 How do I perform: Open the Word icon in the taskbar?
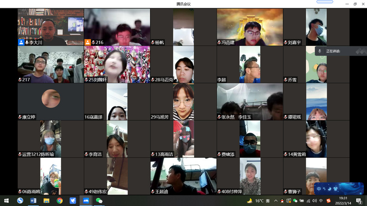33,200
